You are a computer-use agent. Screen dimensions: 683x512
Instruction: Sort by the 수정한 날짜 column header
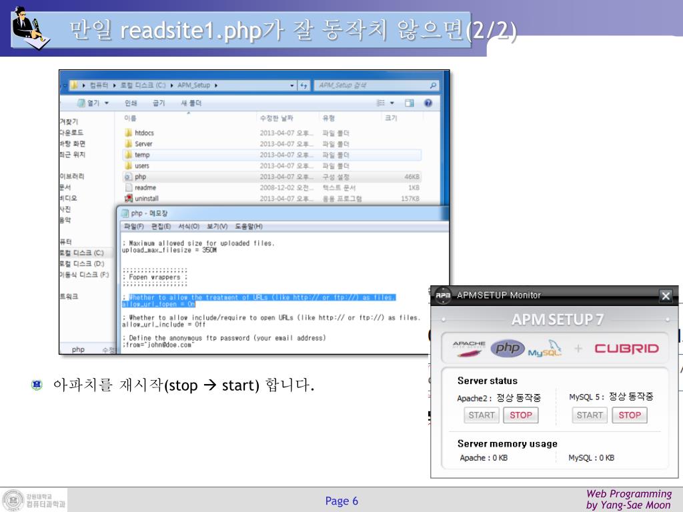(277, 118)
